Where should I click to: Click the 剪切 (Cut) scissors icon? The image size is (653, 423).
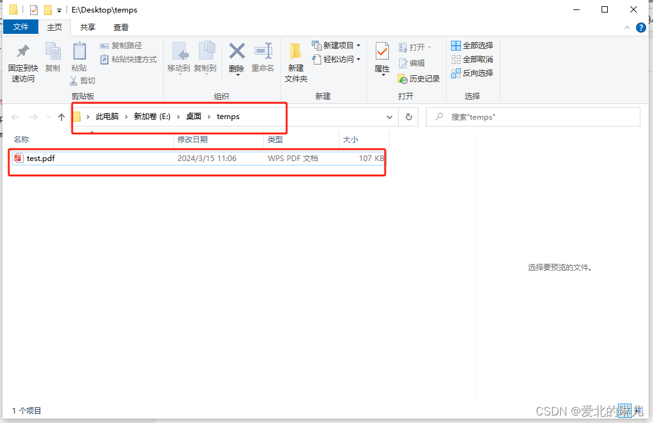[x=75, y=80]
